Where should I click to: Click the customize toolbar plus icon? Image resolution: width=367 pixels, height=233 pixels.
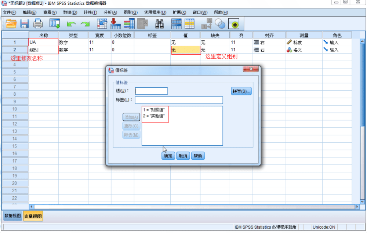tap(233, 23)
